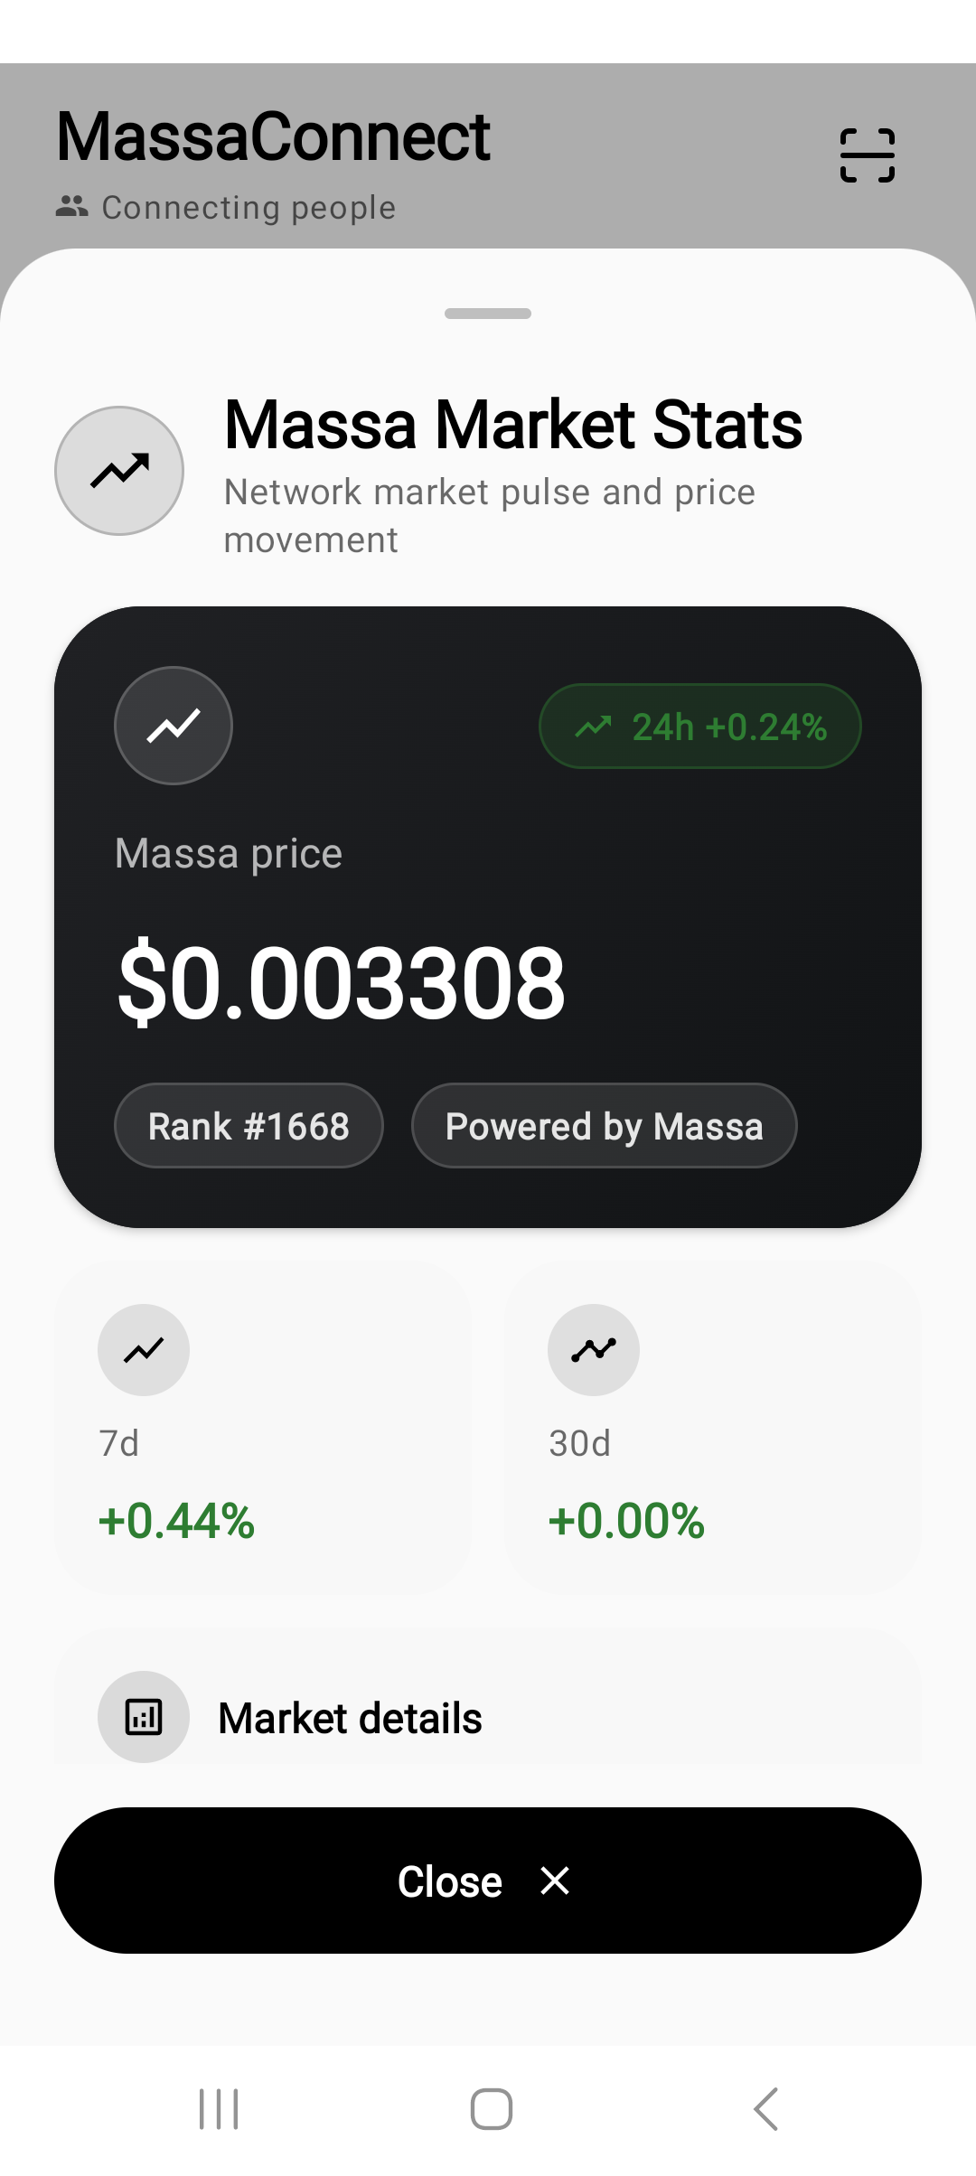Tap the $0.003308 Massa price value
The image size is (976, 2176).
point(342,982)
